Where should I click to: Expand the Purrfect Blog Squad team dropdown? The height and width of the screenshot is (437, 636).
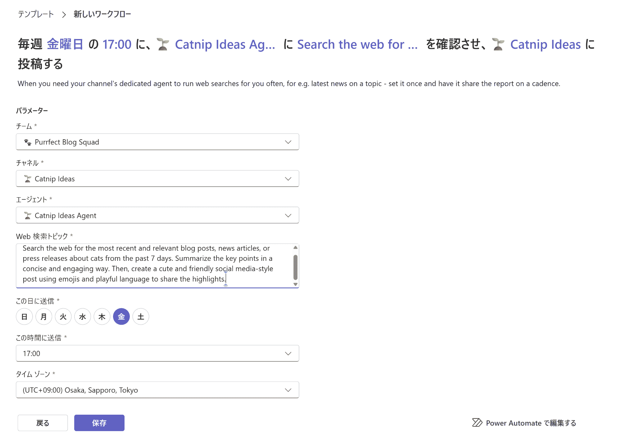tap(157, 142)
